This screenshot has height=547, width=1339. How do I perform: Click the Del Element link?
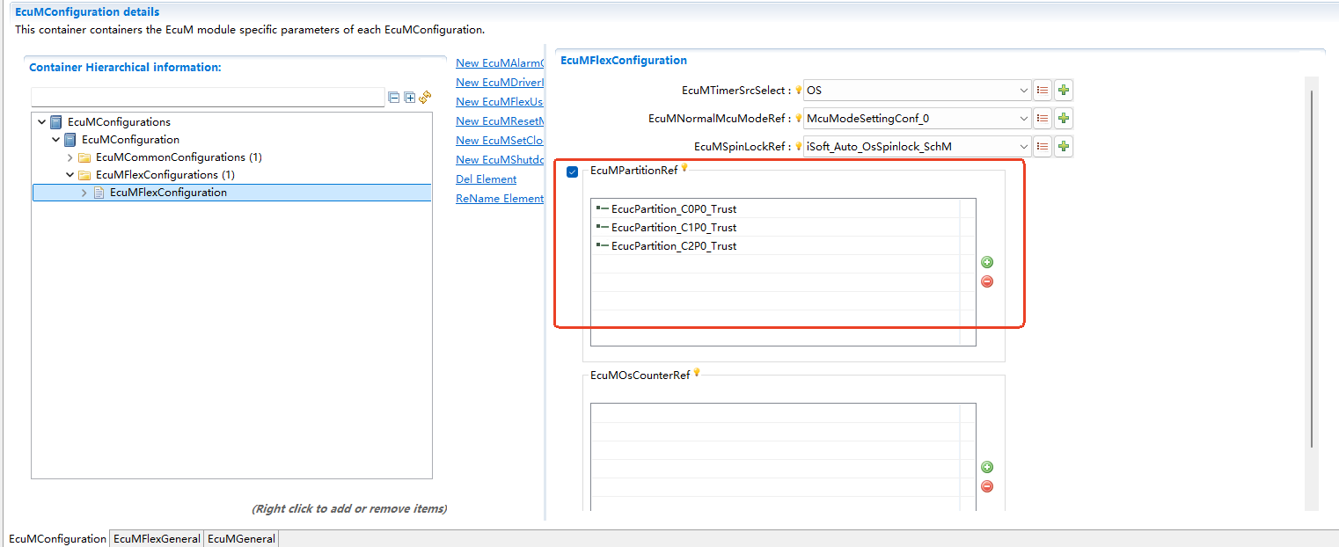(x=486, y=179)
